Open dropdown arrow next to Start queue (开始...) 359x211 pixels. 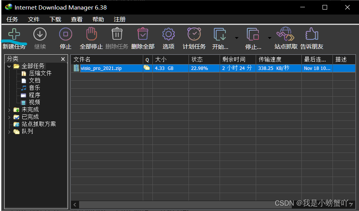pyautogui.click(x=237, y=38)
